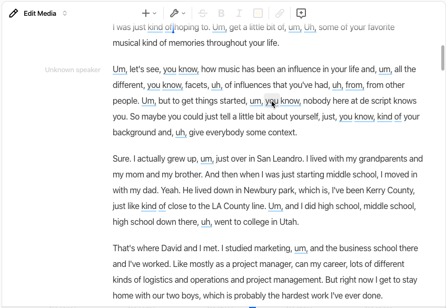Expand the insert menu chevron
The image size is (446, 308).
tap(154, 13)
